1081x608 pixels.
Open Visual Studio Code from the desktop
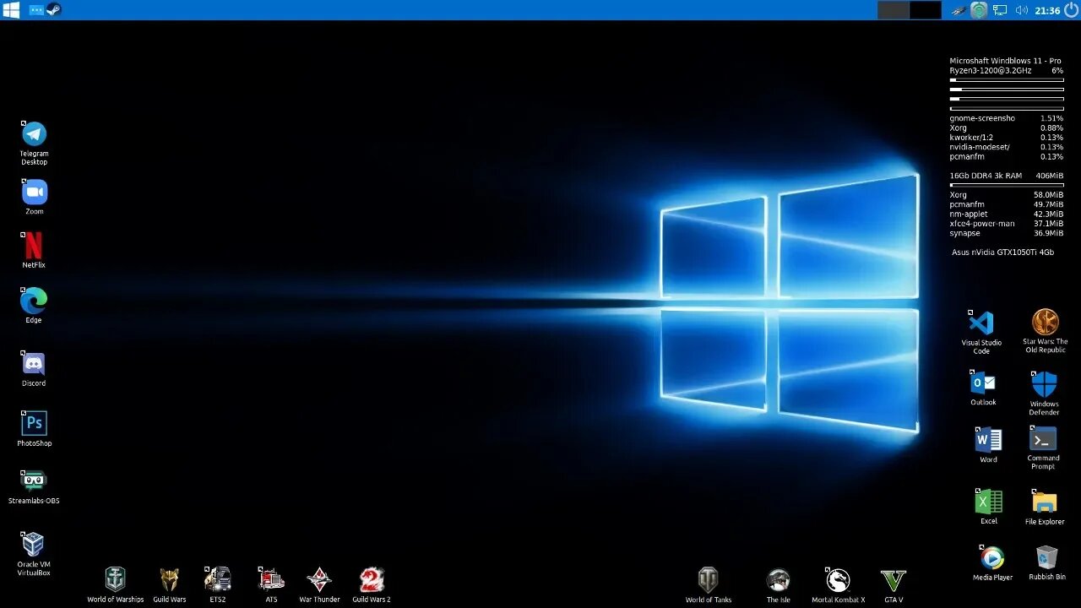(981, 323)
